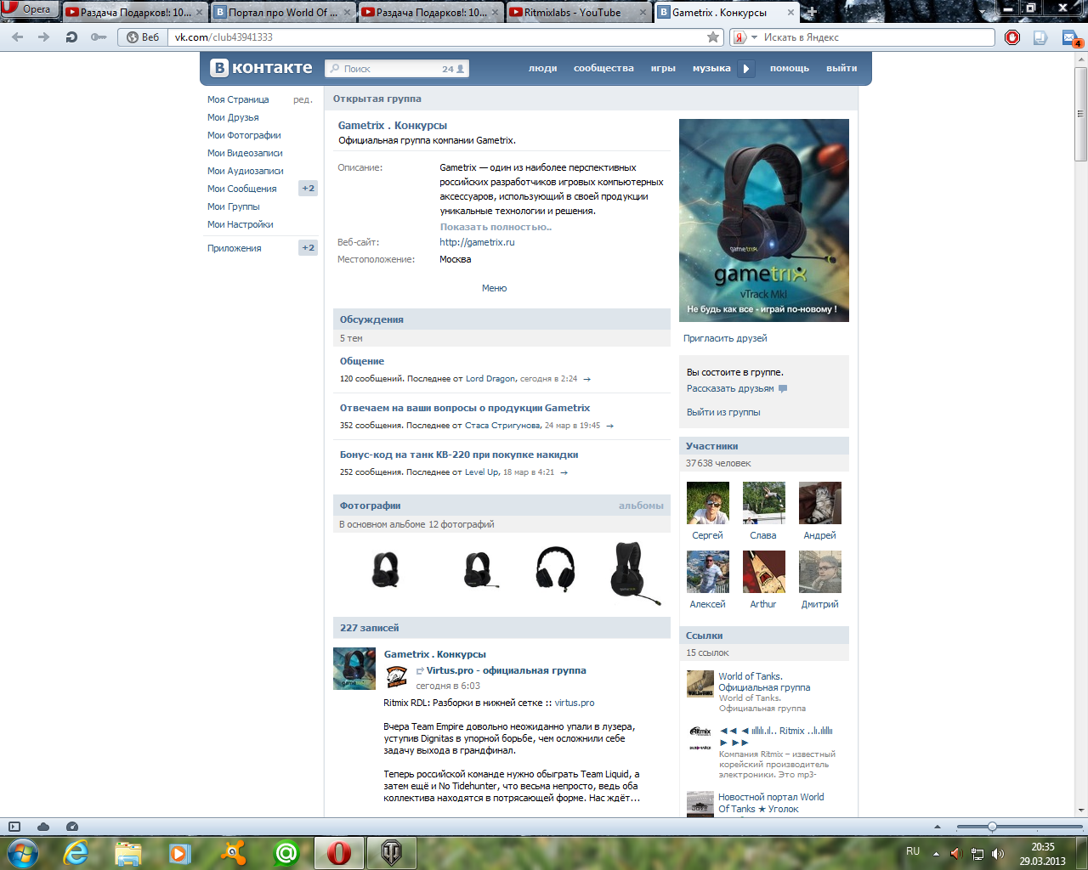This screenshot has height=870, width=1088.
Task: Click Пригласить друзей link
Action: (725, 338)
